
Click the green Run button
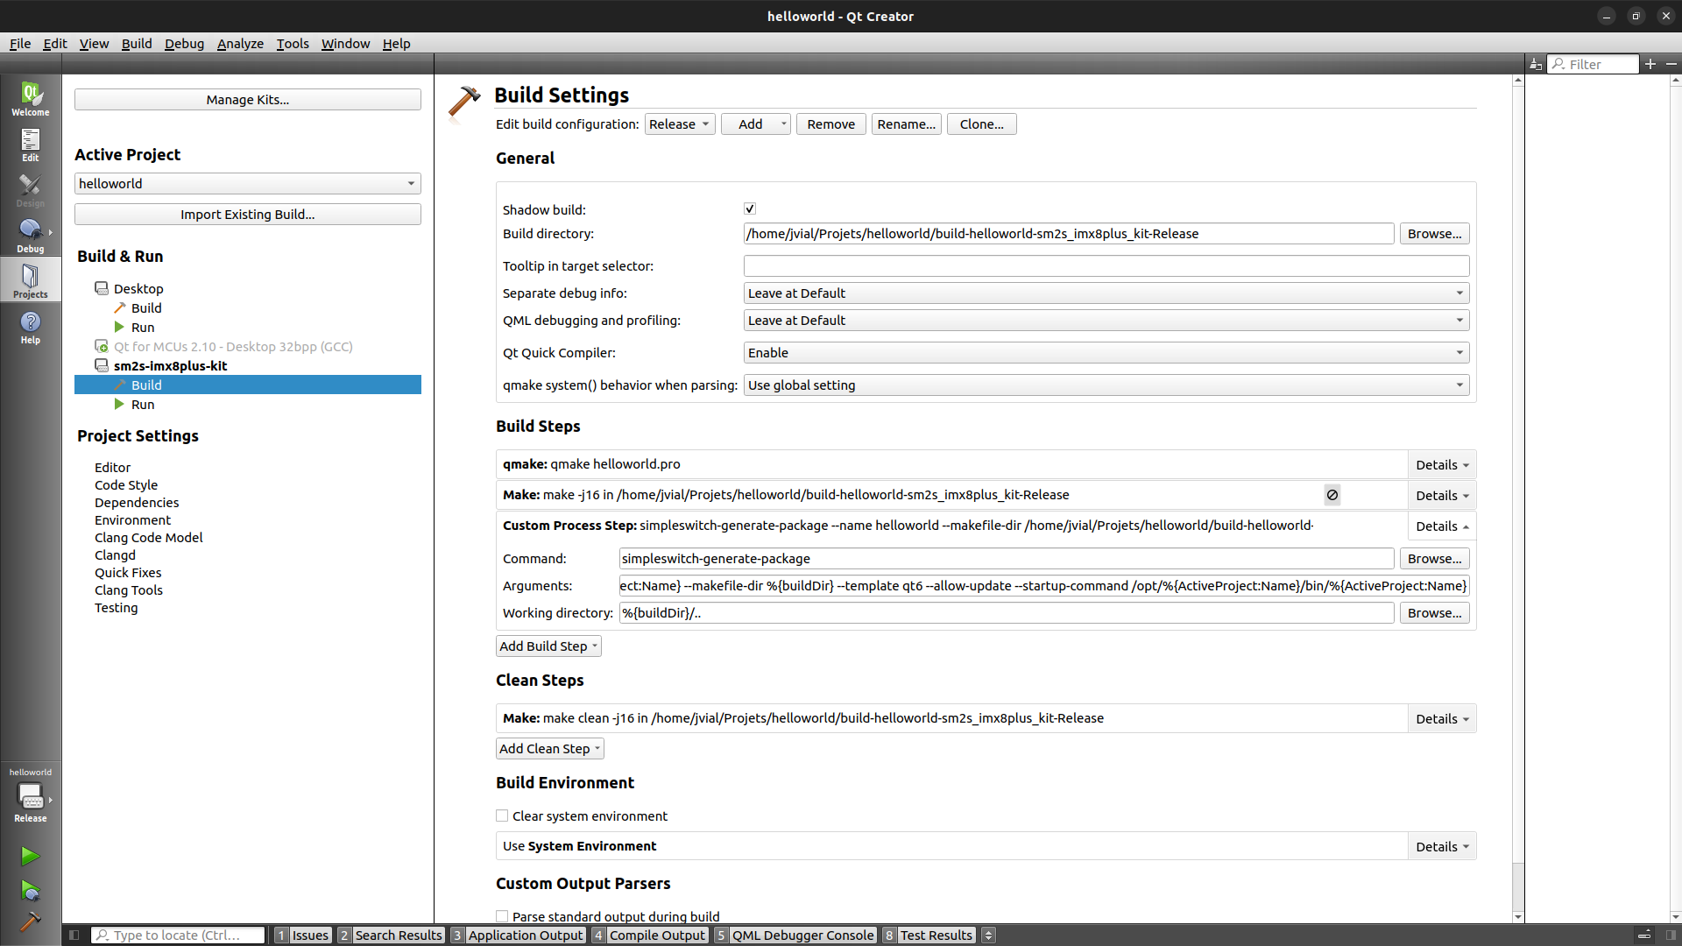pos(30,856)
